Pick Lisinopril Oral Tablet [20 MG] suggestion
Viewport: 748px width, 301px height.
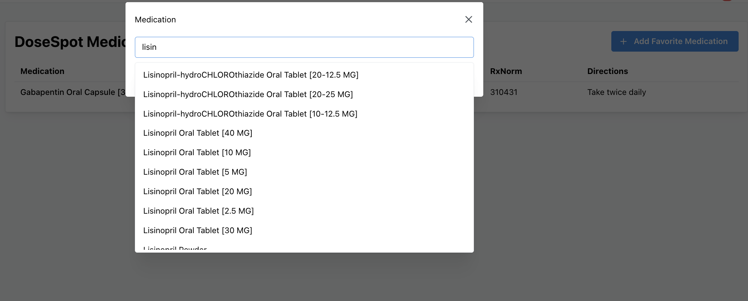point(197,192)
